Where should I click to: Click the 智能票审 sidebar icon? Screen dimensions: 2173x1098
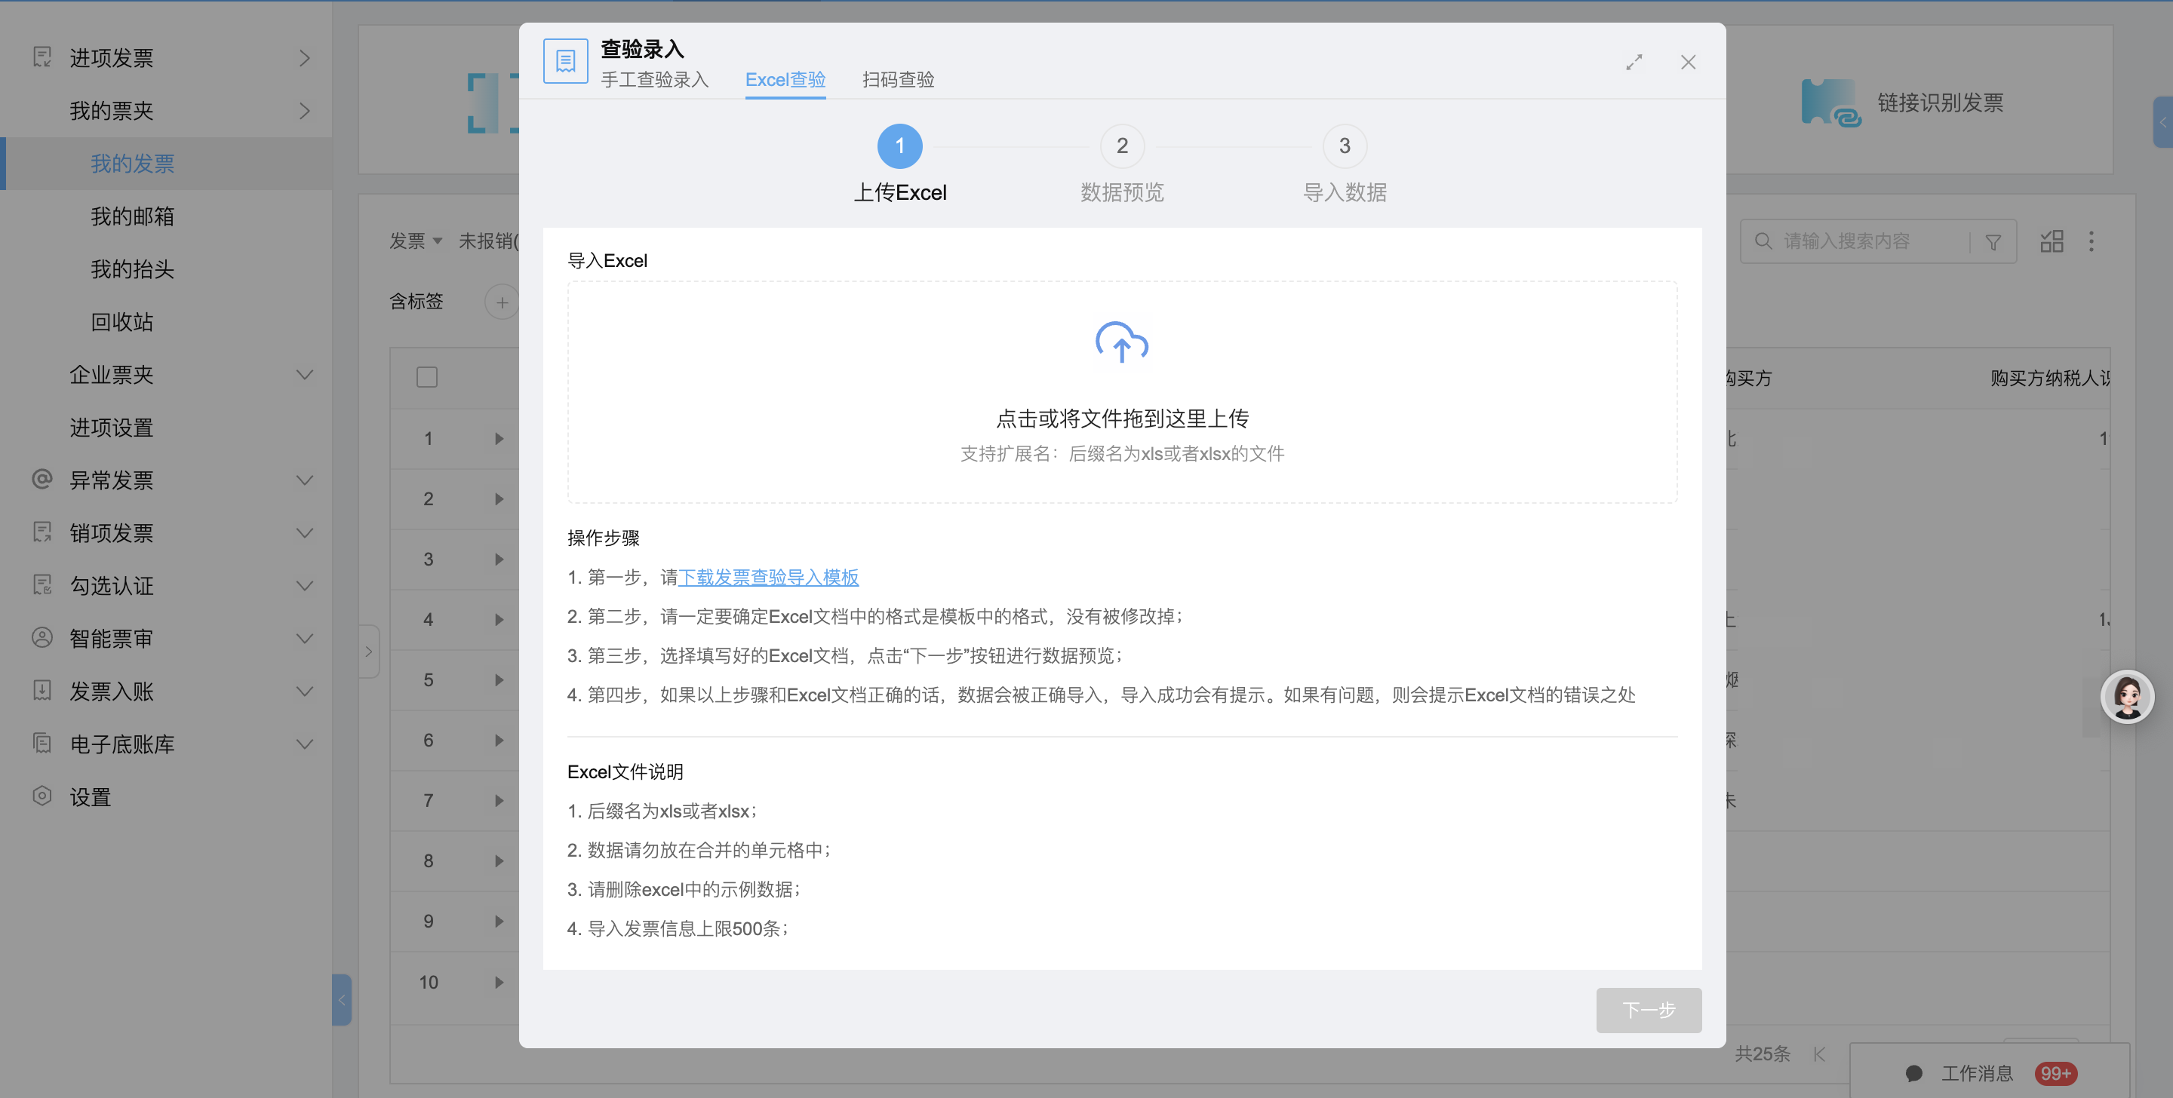42,637
